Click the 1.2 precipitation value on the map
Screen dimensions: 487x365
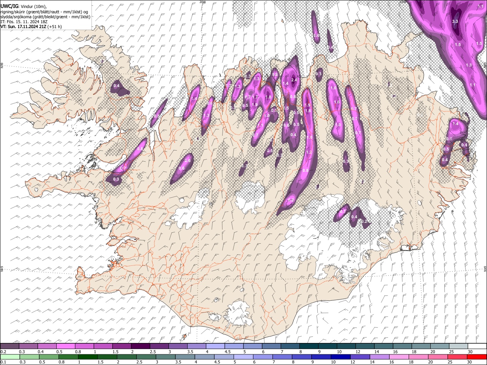309,152
